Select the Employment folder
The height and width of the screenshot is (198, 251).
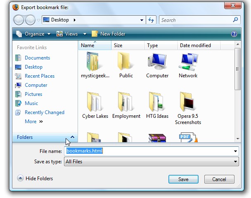[126, 105]
